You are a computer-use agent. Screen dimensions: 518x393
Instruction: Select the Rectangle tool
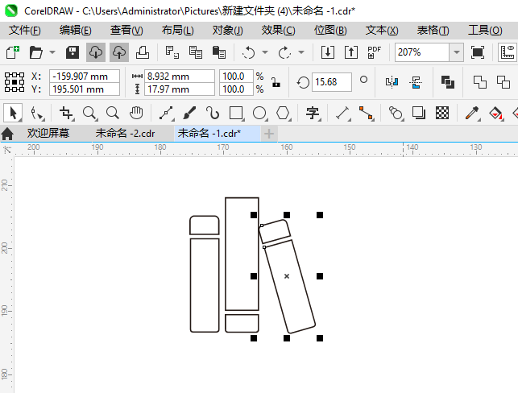[237, 113]
